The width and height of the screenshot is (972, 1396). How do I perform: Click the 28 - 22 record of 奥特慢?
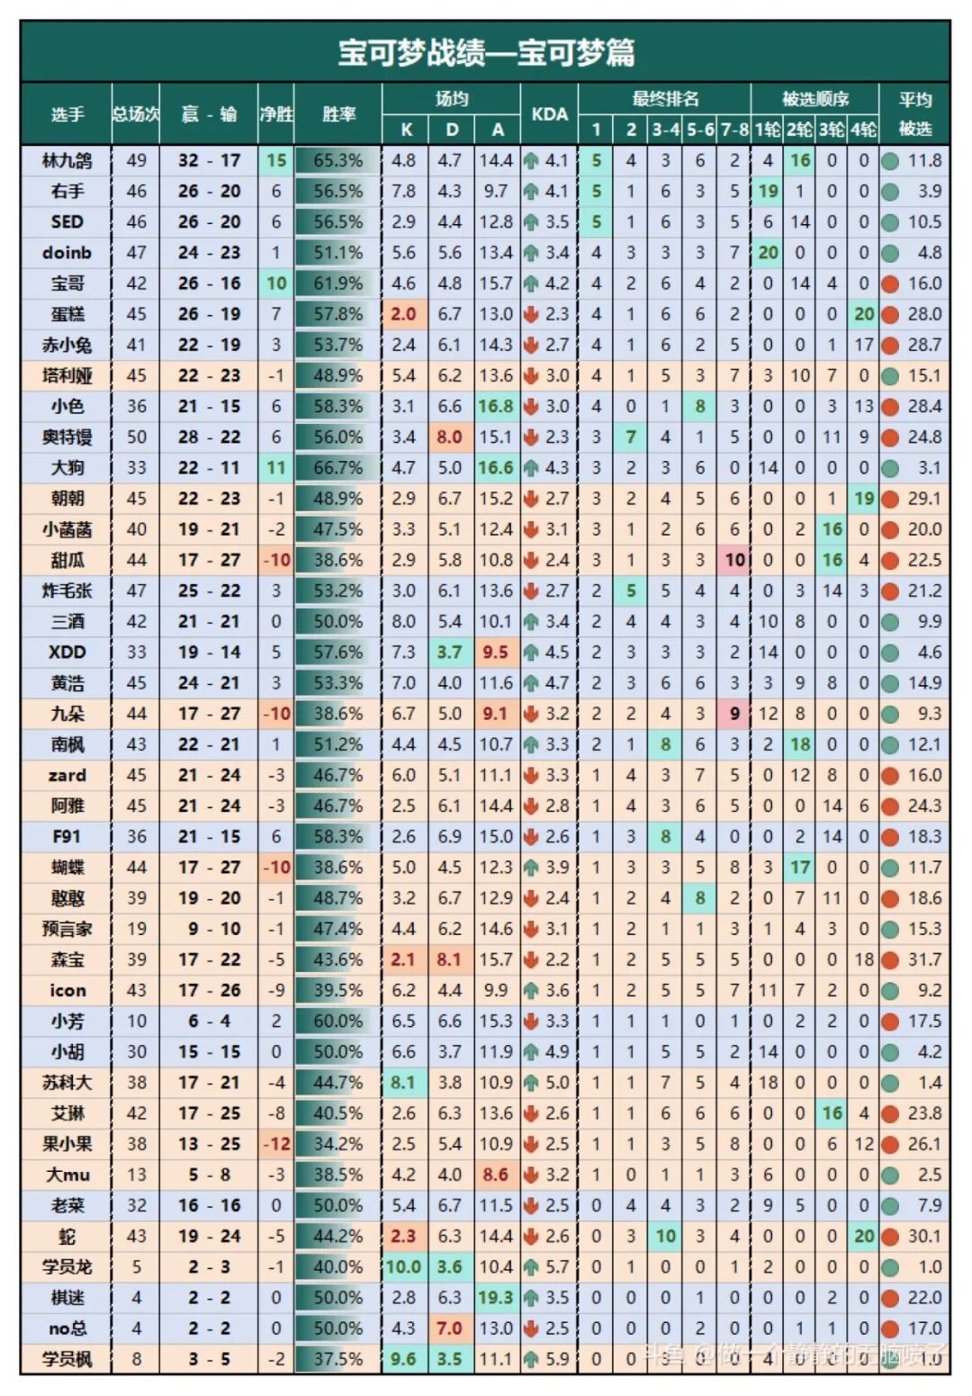click(x=209, y=437)
